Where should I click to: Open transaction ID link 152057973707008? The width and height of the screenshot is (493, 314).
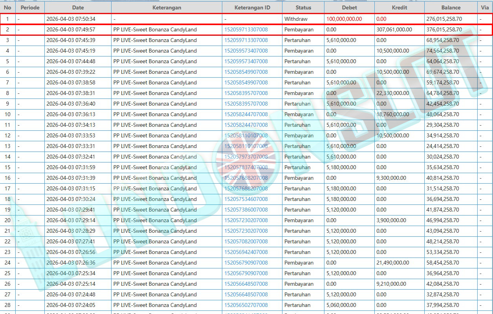point(246,157)
